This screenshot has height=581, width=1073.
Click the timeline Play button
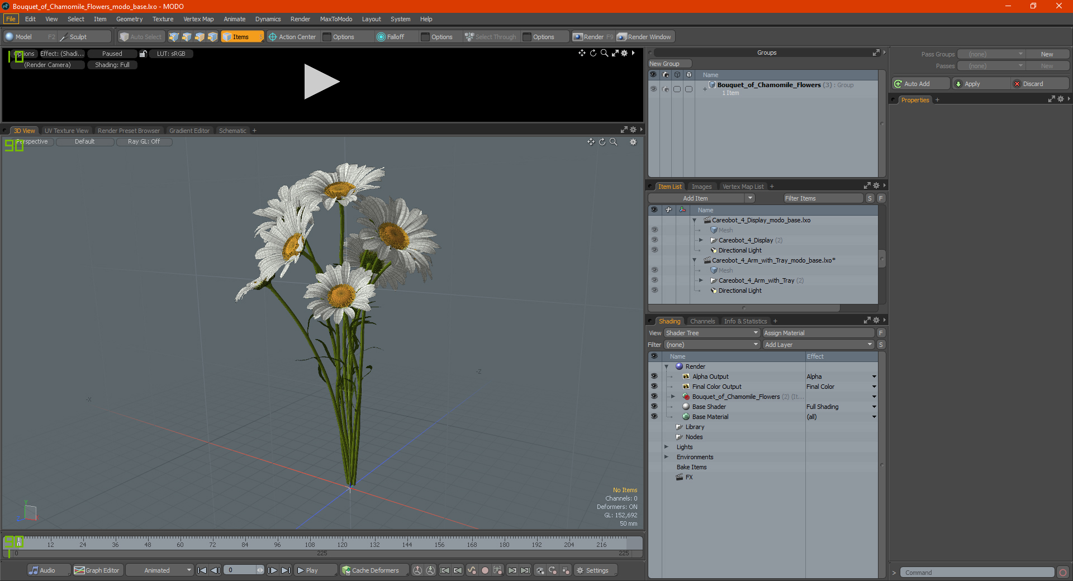[315, 570]
